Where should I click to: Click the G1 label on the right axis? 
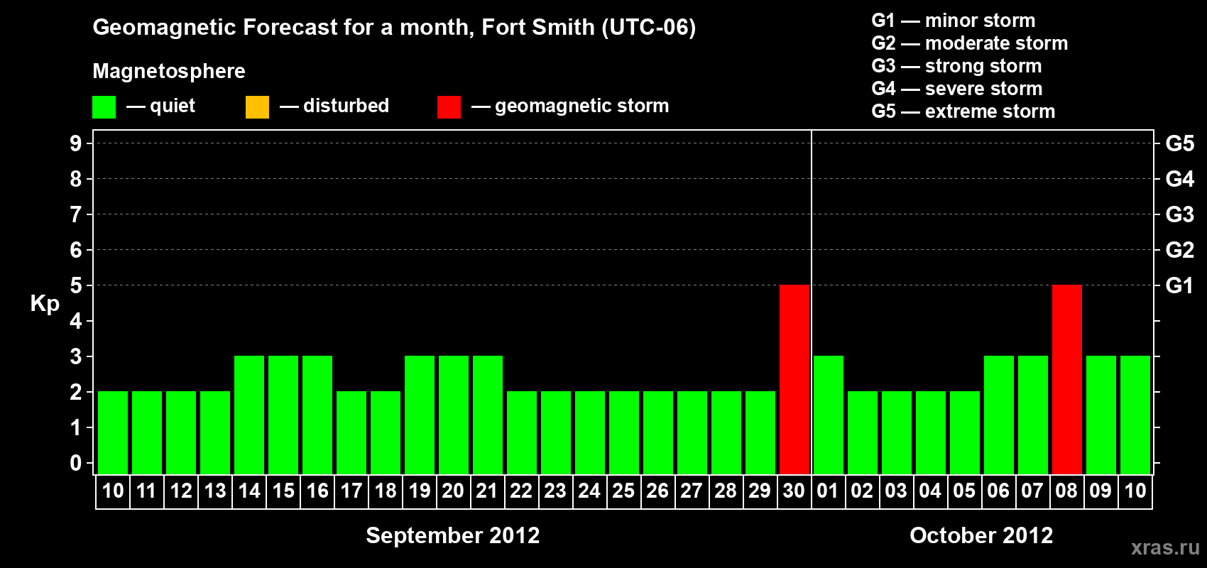coord(1179,285)
